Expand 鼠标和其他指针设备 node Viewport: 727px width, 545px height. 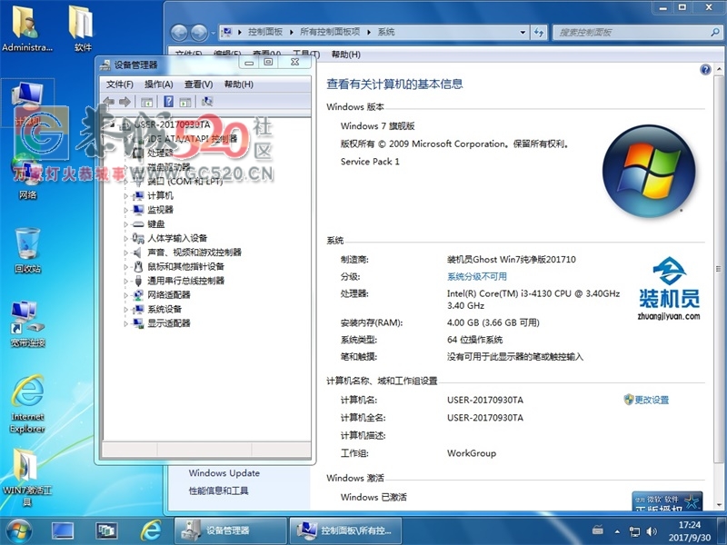[x=125, y=266]
